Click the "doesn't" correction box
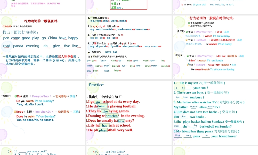 click(102, 106)
